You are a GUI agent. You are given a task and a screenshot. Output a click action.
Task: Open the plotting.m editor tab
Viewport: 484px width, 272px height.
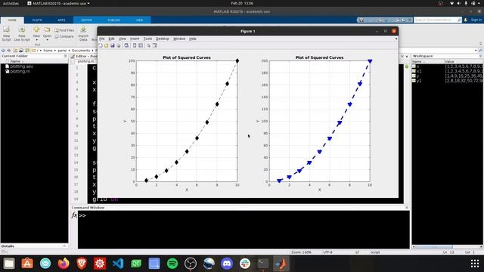click(x=85, y=61)
